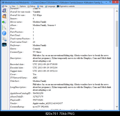The image size is (120, 116).
Task: Click the blue About info sidebar icon
Action: coord(4,33)
